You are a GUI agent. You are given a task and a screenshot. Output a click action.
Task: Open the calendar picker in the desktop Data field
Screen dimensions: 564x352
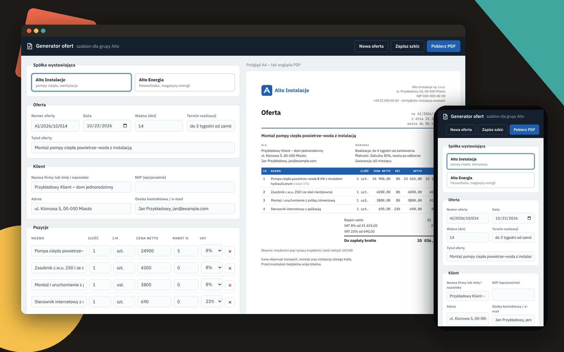tap(125, 126)
